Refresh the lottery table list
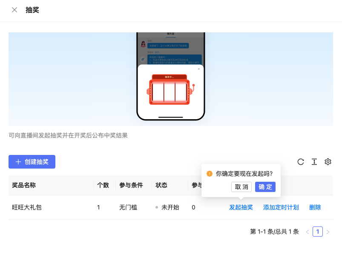 tap(301, 162)
